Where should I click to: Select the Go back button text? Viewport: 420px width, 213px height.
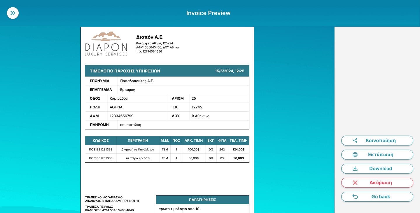click(381, 197)
